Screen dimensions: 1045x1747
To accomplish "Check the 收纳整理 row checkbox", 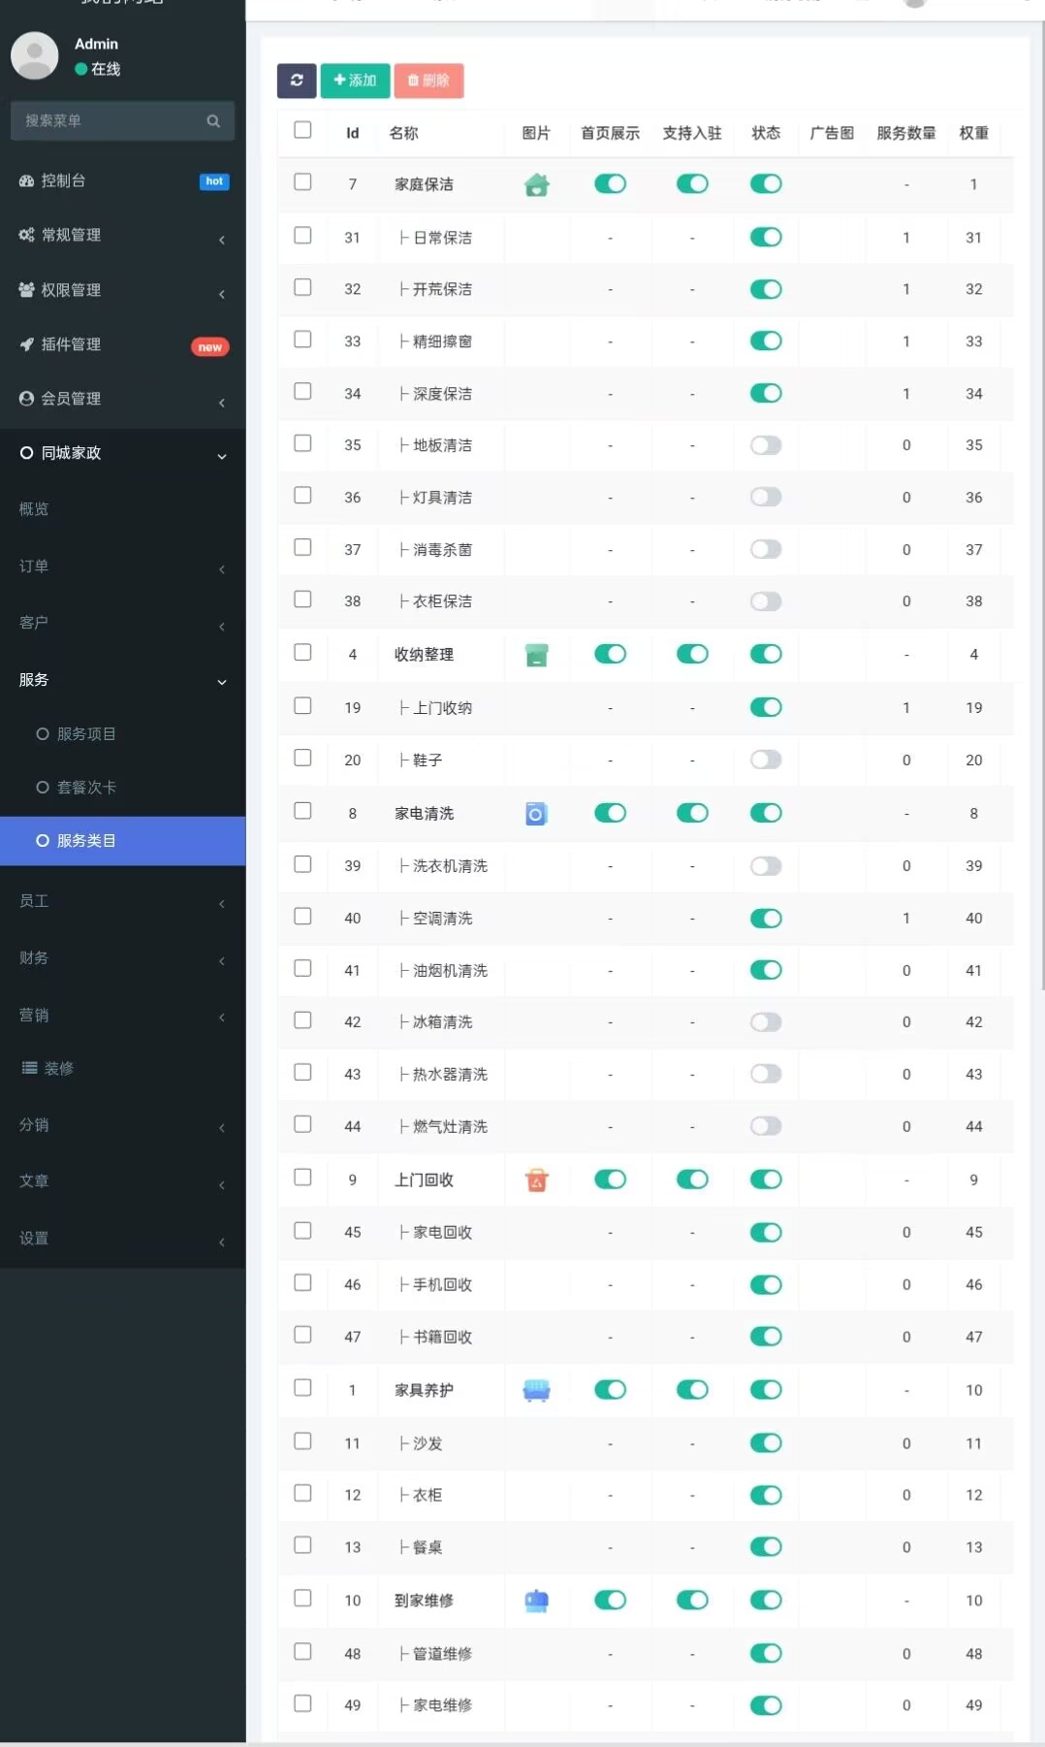I will pos(302,653).
